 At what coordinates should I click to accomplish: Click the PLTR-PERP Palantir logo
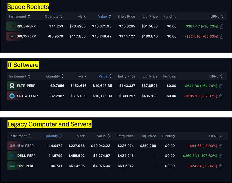12,86
